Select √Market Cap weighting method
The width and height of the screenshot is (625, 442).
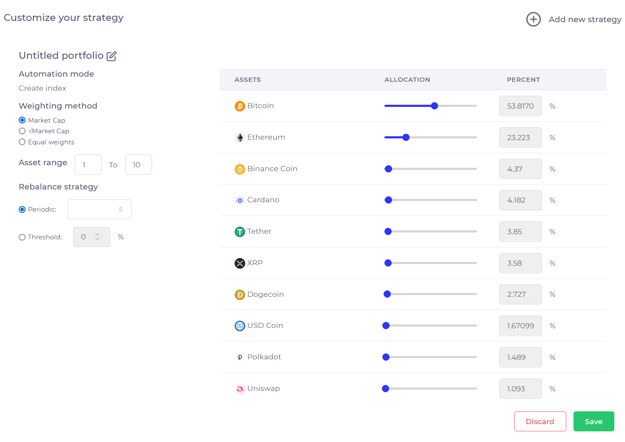[x=22, y=131]
